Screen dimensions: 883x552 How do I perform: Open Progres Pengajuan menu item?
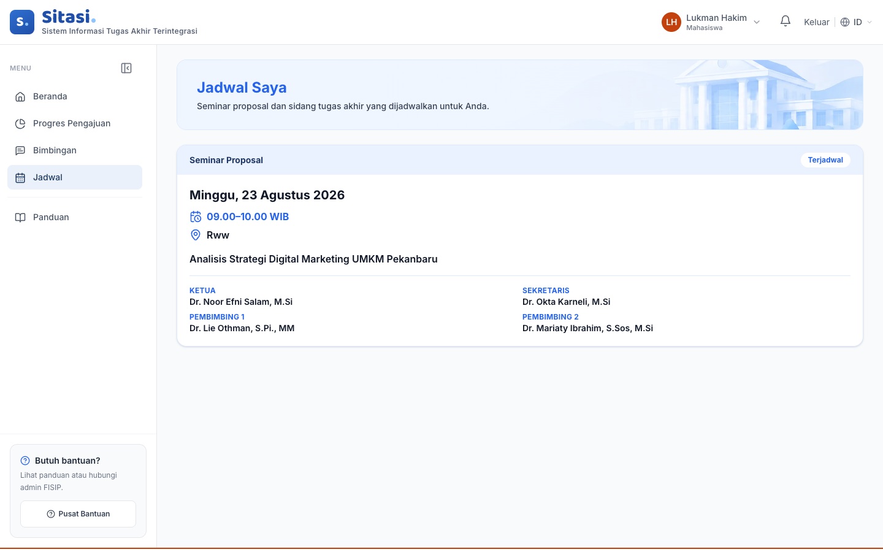point(75,123)
